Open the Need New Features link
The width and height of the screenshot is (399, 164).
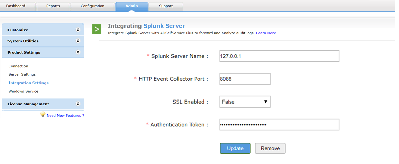click(65, 115)
